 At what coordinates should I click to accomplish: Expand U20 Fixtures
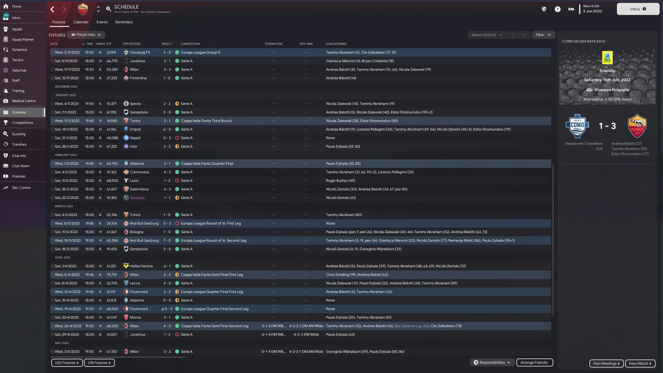(67, 363)
